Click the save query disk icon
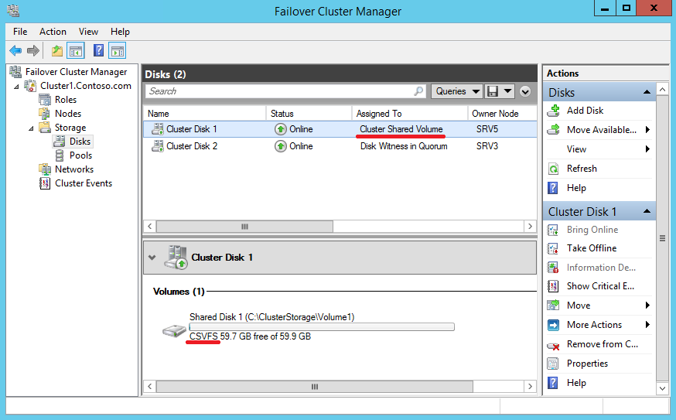This screenshot has height=420, width=676. [493, 91]
